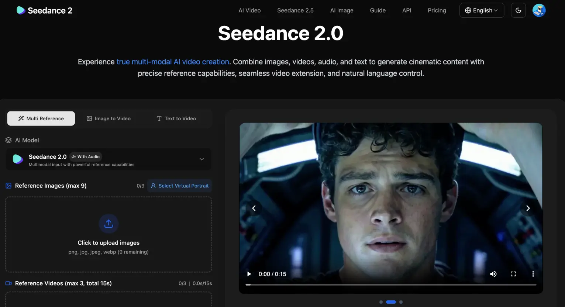The height and width of the screenshot is (307, 565).
Task: Play the preview video
Action: [249, 274]
